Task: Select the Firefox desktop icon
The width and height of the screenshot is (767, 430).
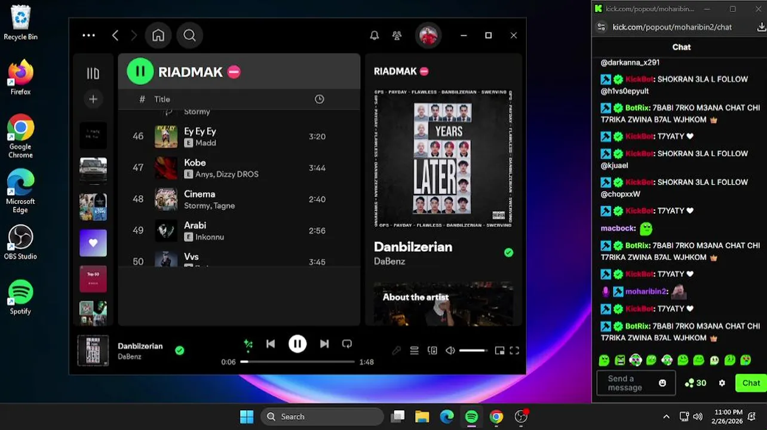Action: [x=20, y=78]
